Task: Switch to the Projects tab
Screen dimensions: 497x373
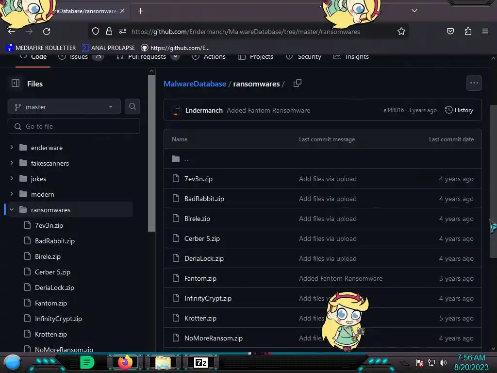Action: click(x=255, y=57)
